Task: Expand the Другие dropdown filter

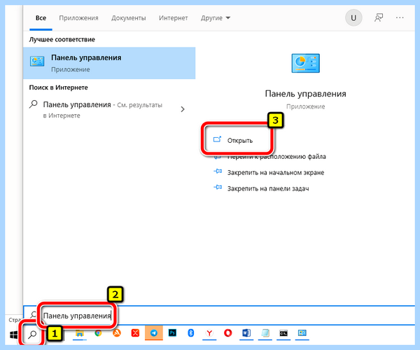Action: [x=216, y=18]
